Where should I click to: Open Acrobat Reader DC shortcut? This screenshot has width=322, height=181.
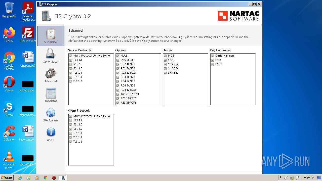coord(28,12)
